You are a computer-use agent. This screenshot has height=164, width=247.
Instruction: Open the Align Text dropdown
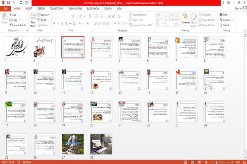[136, 20]
